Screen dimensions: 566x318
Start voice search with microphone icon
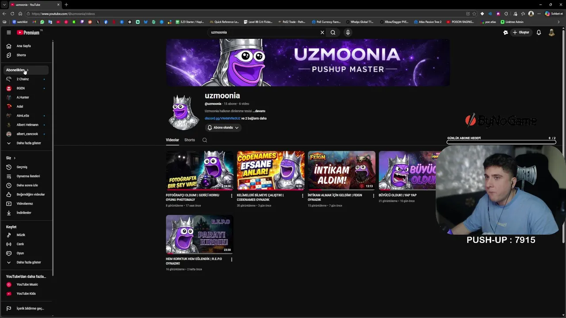(348, 32)
